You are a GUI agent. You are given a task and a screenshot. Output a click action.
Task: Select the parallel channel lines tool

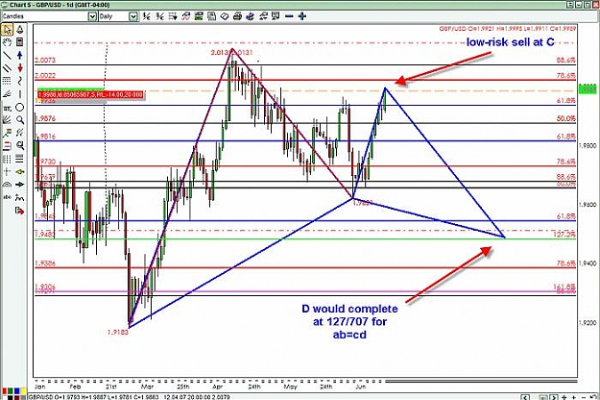point(8,68)
